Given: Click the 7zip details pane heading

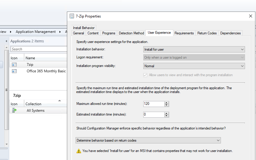Looking at the screenshot, I should click(17, 95).
